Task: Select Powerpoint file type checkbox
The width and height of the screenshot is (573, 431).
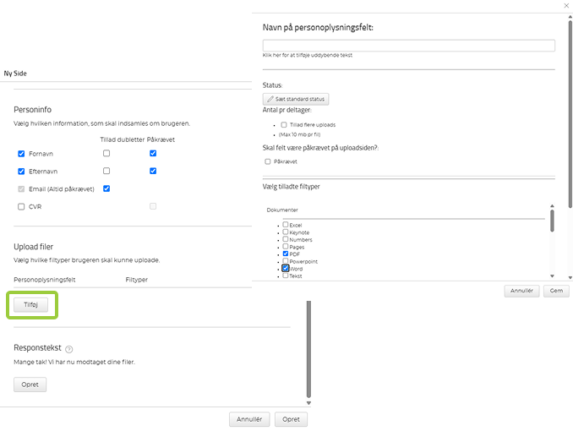Action: point(286,261)
